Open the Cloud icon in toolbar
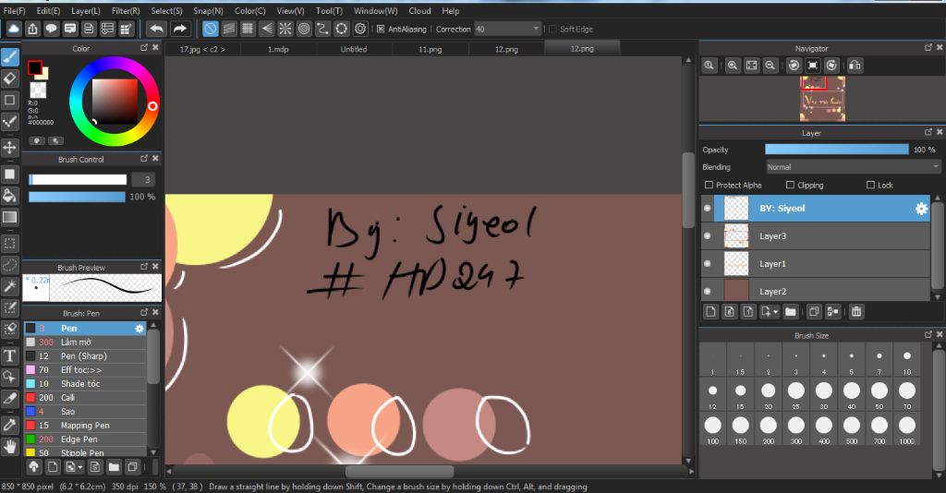The image size is (946, 493). (x=13, y=29)
